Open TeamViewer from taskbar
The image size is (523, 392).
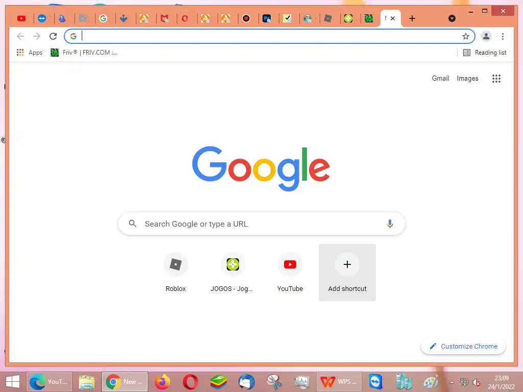[x=376, y=382]
